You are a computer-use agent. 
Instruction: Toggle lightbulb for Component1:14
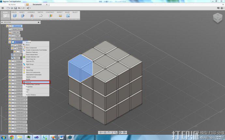point(10,99)
